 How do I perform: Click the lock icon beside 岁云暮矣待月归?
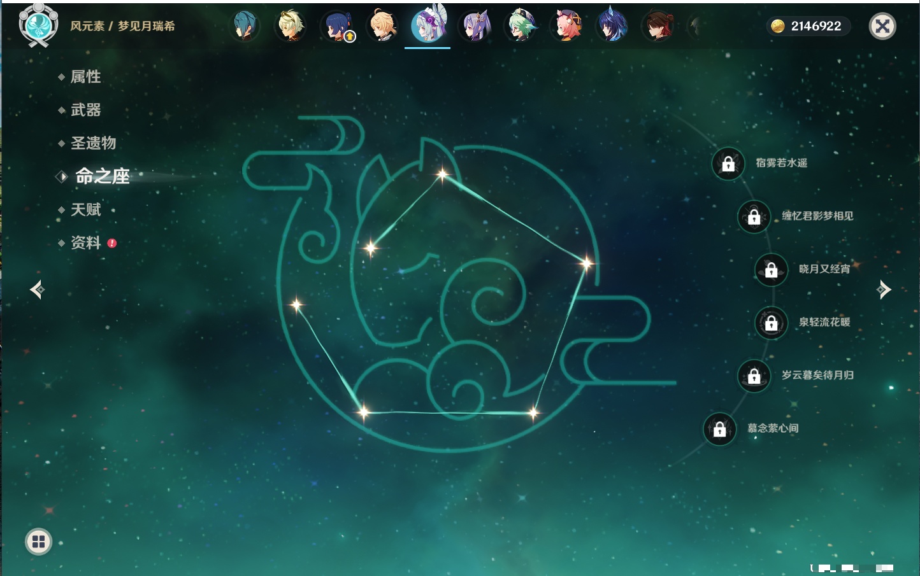[x=754, y=376]
